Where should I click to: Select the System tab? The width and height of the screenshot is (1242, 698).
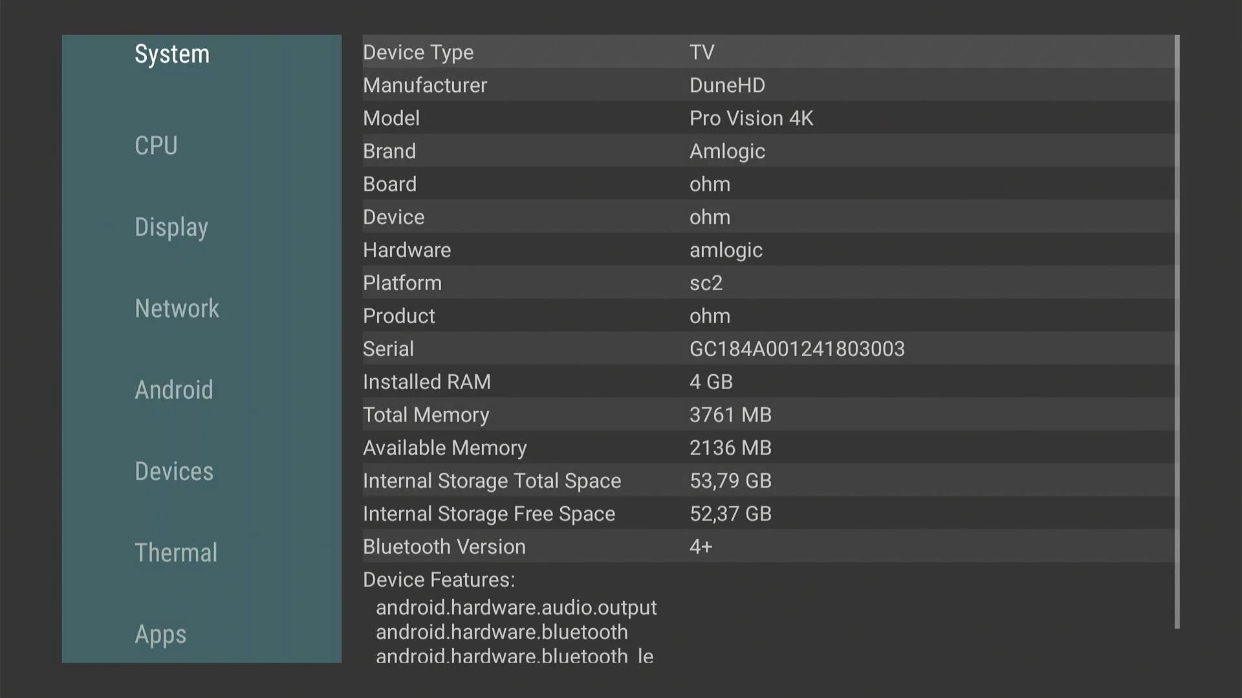click(172, 54)
